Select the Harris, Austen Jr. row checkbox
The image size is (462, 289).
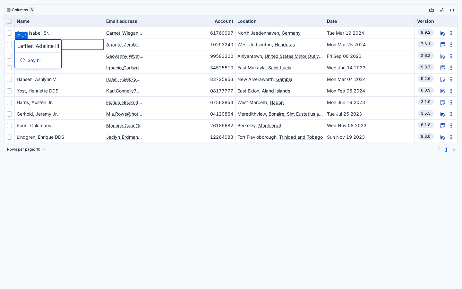coord(9,102)
